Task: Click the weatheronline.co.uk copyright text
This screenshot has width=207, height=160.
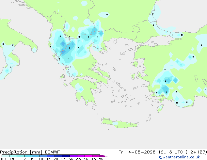Action: tap(180, 157)
